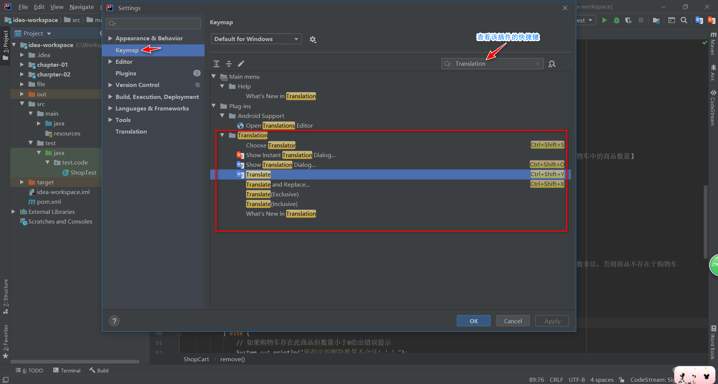Open the CodeStream side panel
Viewport: 718px width, 384px height.
tap(713, 107)
